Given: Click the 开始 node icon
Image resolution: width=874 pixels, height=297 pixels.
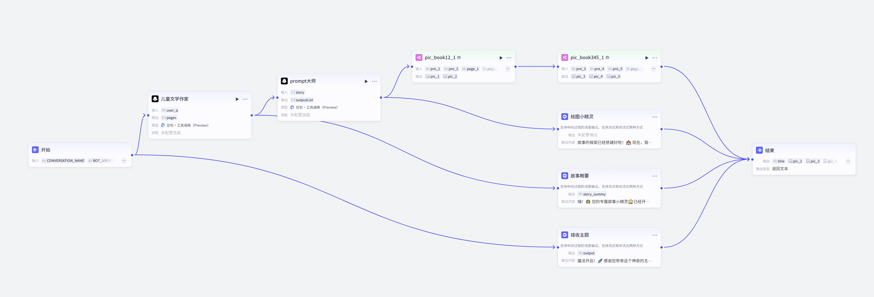Looking at the screenshot, I should pyautogui.click(x=35, y=150).
